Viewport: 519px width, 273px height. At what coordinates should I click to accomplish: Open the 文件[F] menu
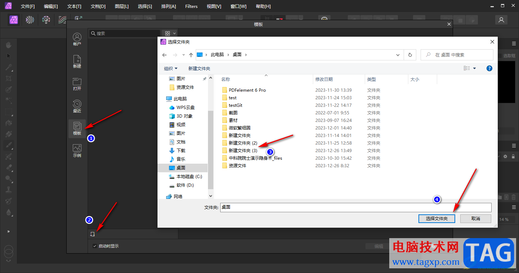tap(28, 6)
